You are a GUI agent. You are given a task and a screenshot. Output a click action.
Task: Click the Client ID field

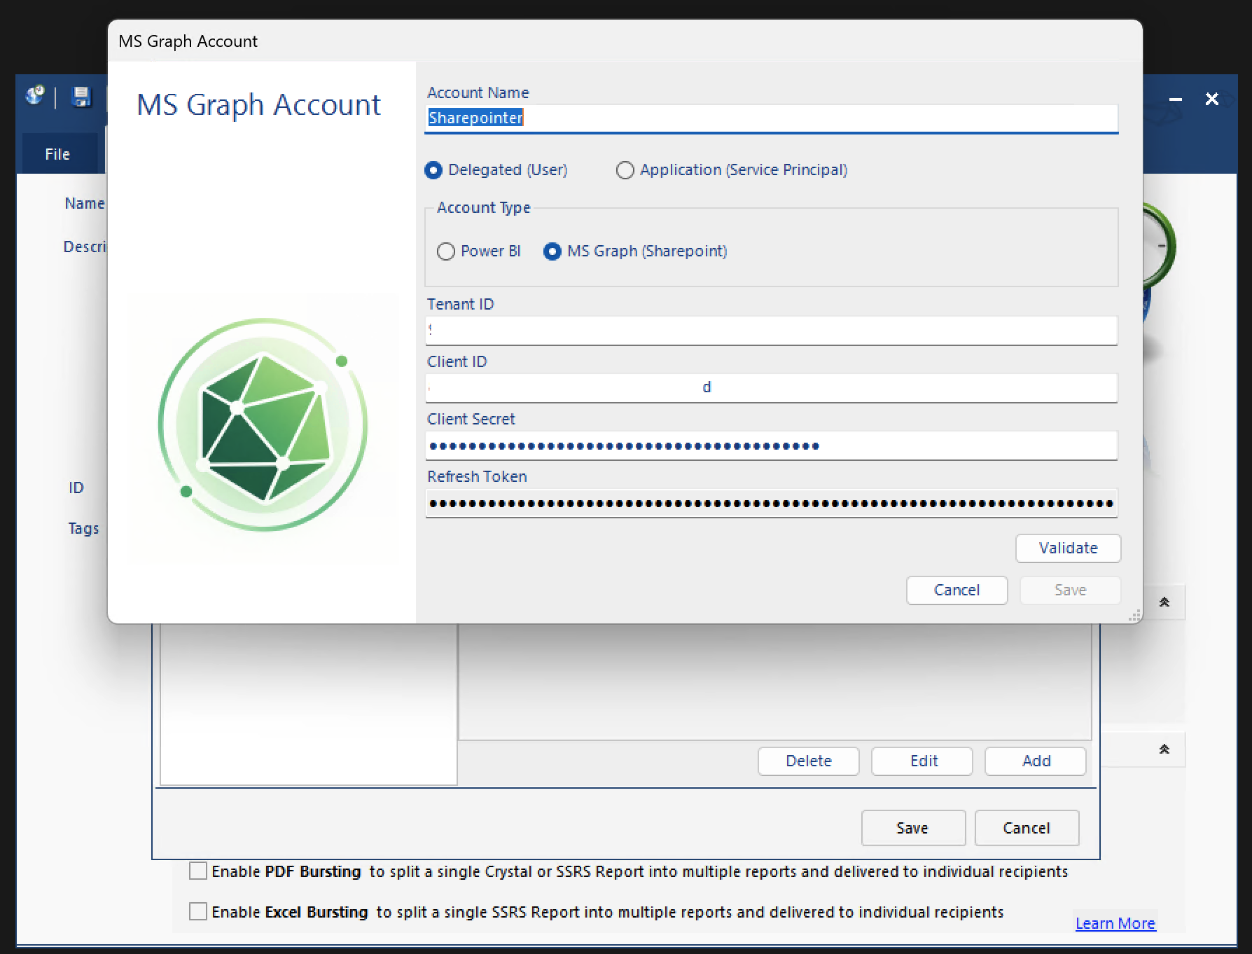pos(772,387)
